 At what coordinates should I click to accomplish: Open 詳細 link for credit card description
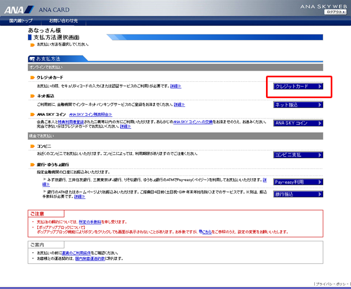[x=175, y=86]
